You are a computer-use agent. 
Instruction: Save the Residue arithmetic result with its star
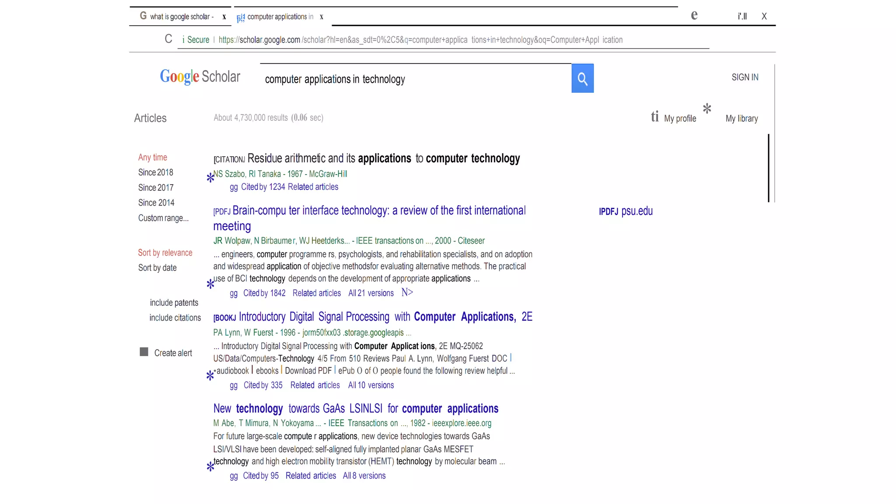tap(210, 178)
